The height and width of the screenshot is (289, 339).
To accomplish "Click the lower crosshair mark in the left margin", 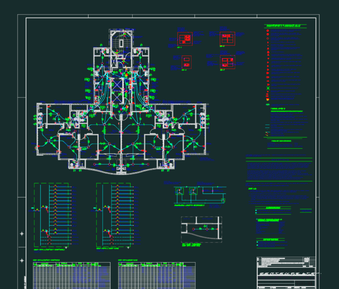I will (22, 261).
